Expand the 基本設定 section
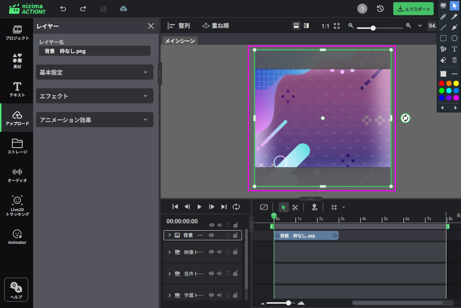 coord(95,72)
